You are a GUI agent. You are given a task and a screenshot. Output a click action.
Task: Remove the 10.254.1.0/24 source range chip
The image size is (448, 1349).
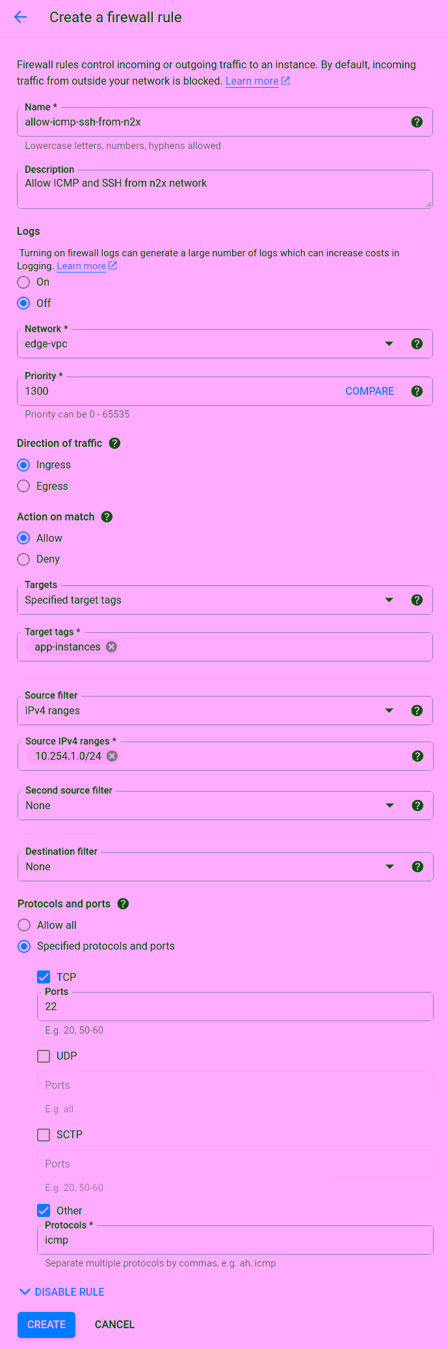tap(112, 756)
